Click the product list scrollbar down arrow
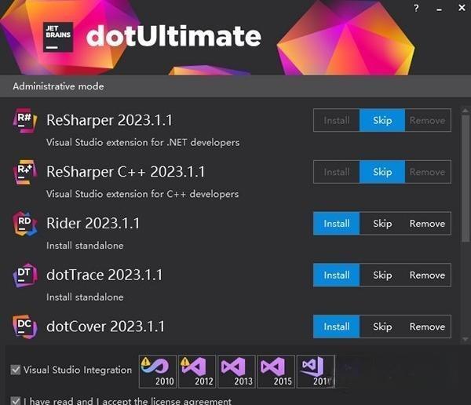Image resolution: width=471 pixels, height=405 pixels. point(466,340)
